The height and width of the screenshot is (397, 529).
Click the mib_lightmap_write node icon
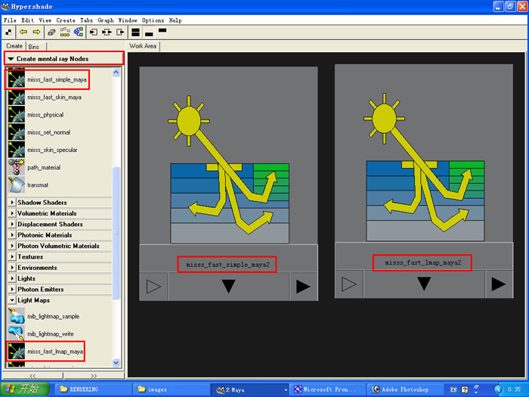16,334
